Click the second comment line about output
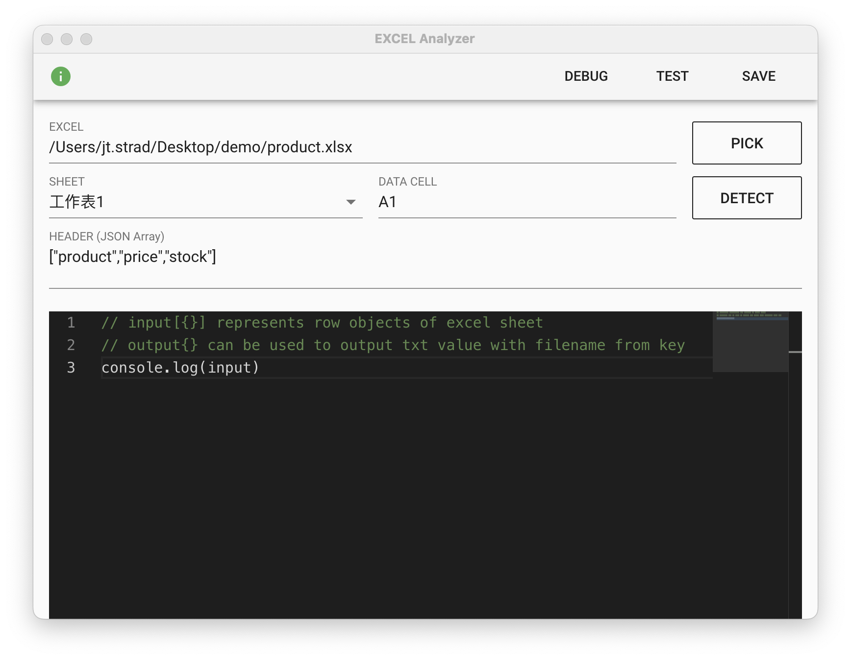 tap(392, 345)
